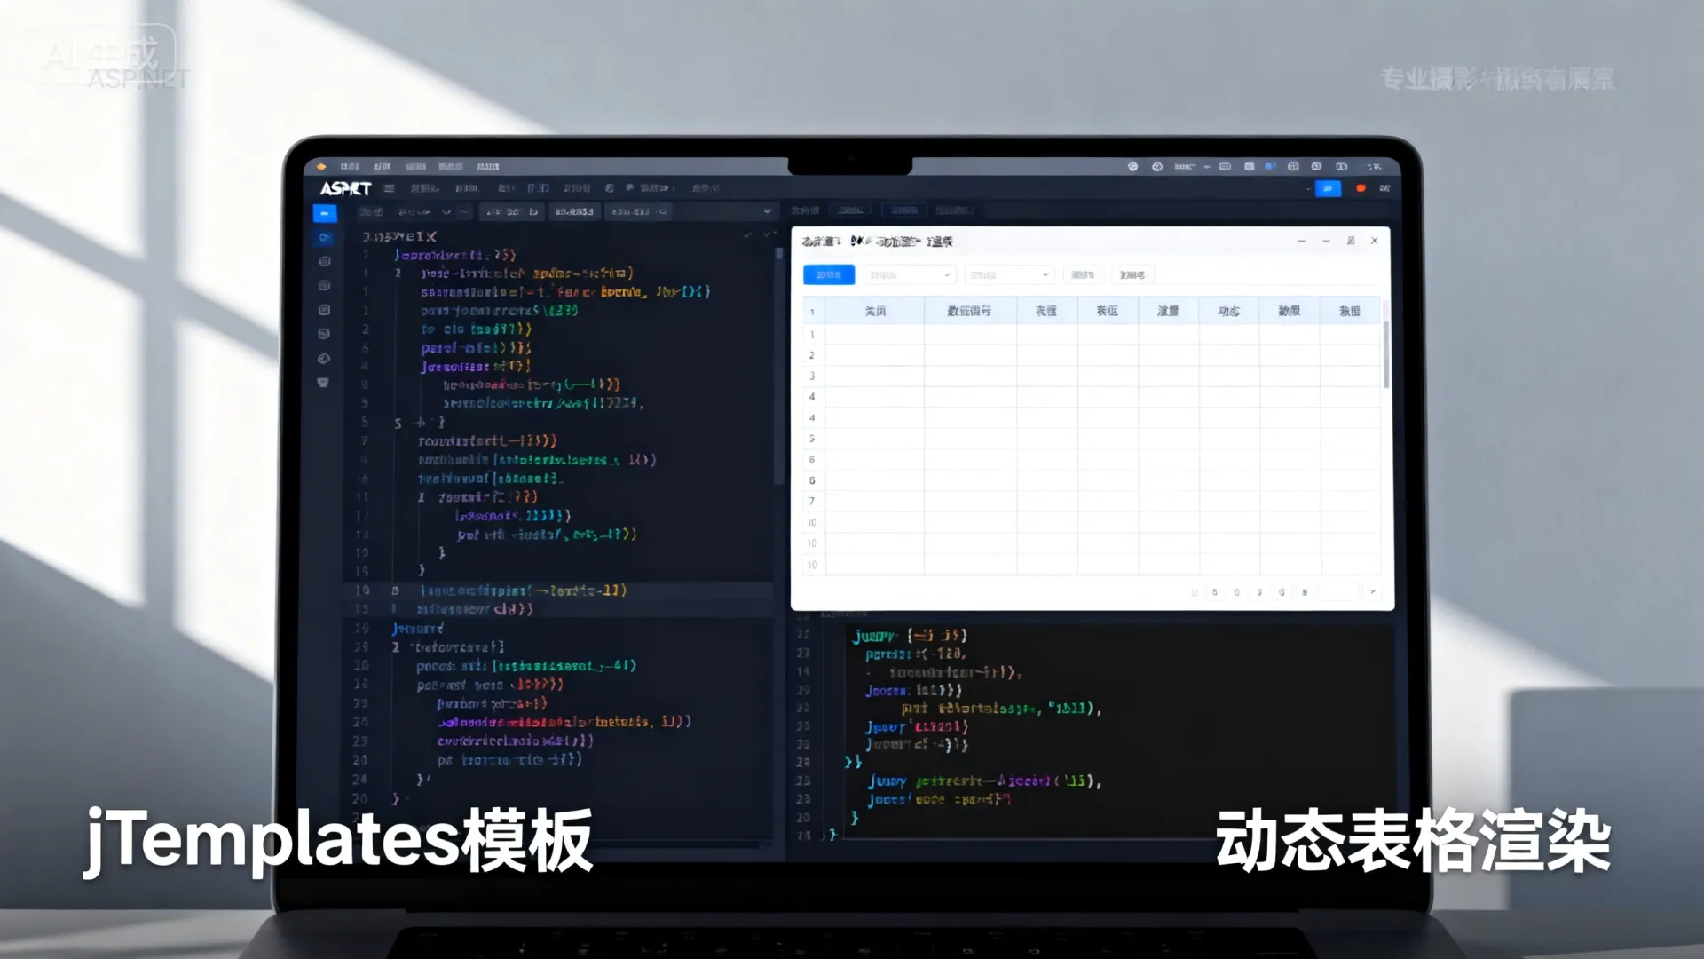Select table row number 3

(x=1092, y=376)
